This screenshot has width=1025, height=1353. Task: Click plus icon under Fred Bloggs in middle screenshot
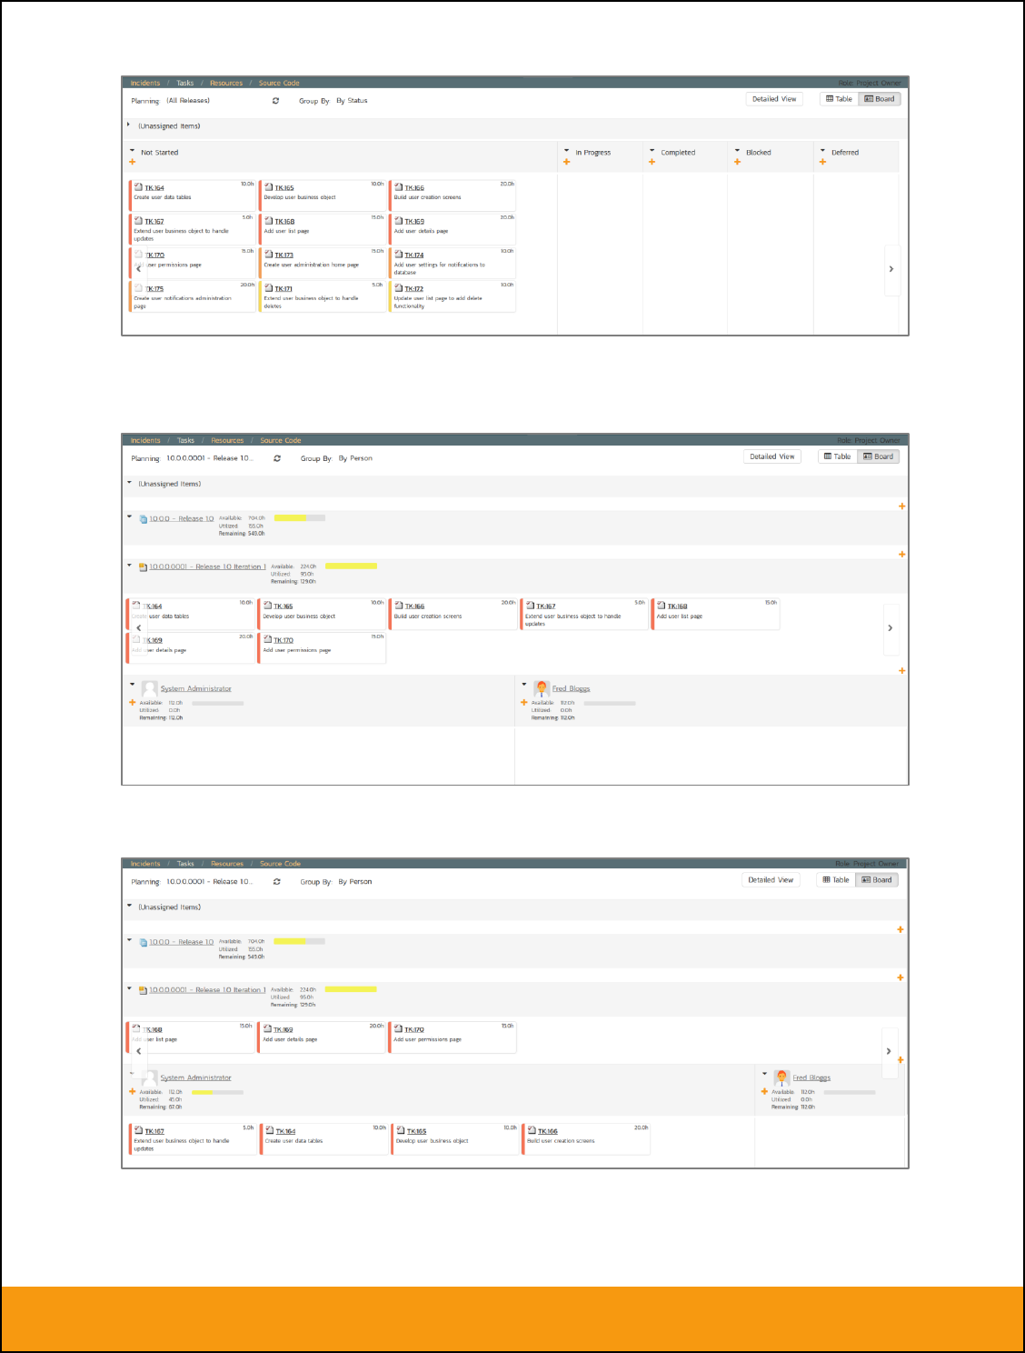[x=524, y=702]
